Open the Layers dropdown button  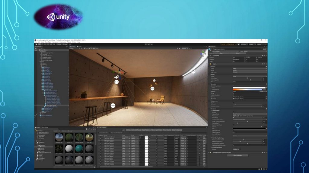click(252, 45)
